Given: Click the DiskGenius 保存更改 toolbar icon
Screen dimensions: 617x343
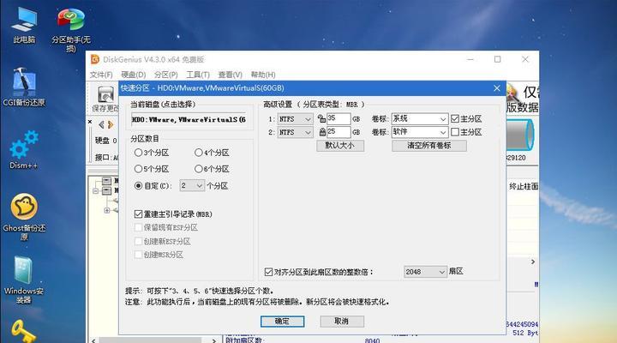Looking at the screenshot, I should tap(105, 99).
